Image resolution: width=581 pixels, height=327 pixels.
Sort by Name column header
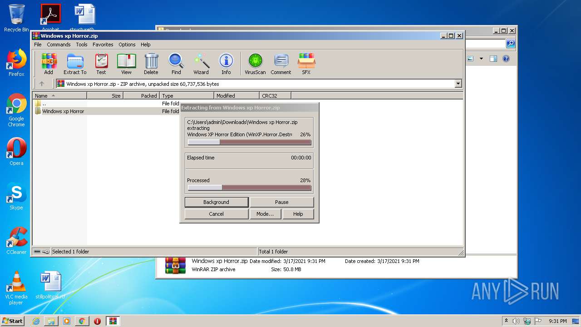[59, 96]
